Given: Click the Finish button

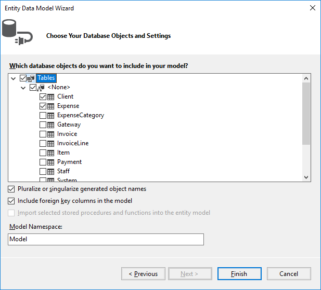Looking at the screenshot, I should point(239,274).
